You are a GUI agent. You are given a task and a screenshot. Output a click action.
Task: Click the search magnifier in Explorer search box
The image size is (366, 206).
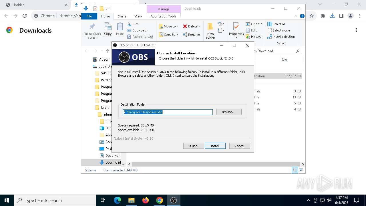(x=298, y=51)
